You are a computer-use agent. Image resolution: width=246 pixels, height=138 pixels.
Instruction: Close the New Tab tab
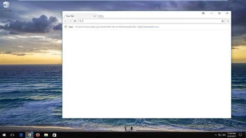coord(95,16)
